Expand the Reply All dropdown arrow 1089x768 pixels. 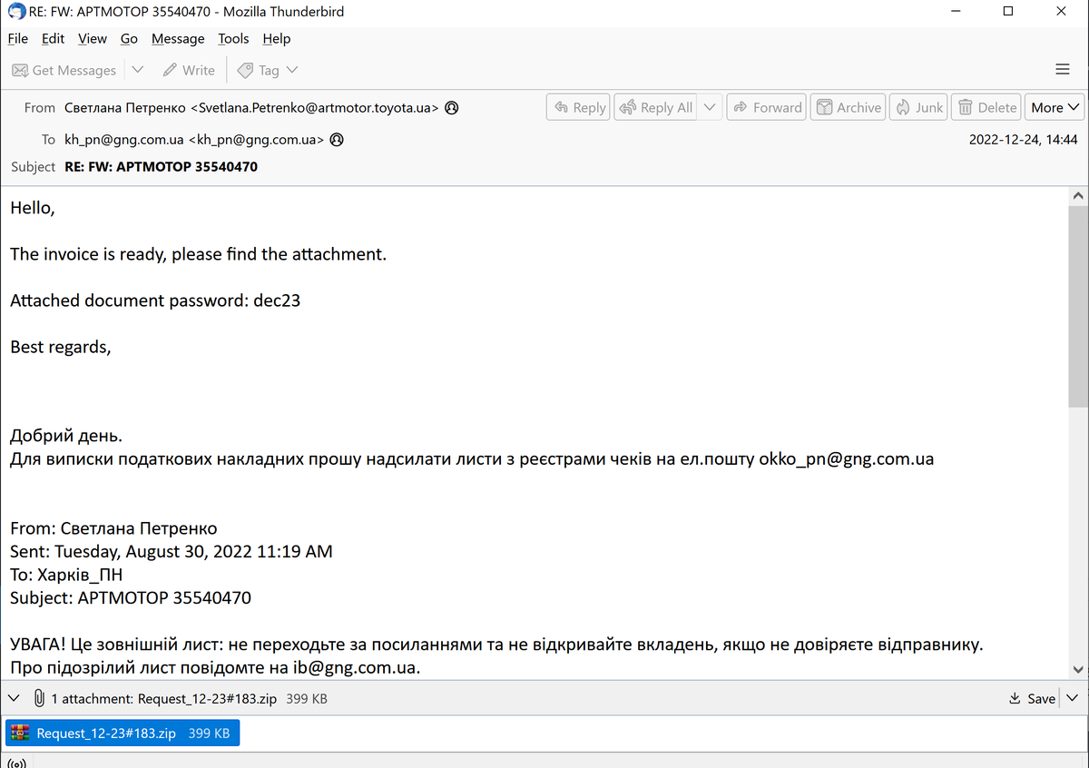click(x=710, y=107)
